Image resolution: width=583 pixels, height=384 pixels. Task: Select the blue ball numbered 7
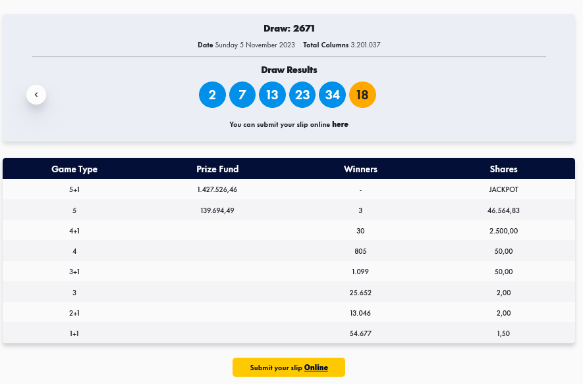click(242, 95)
